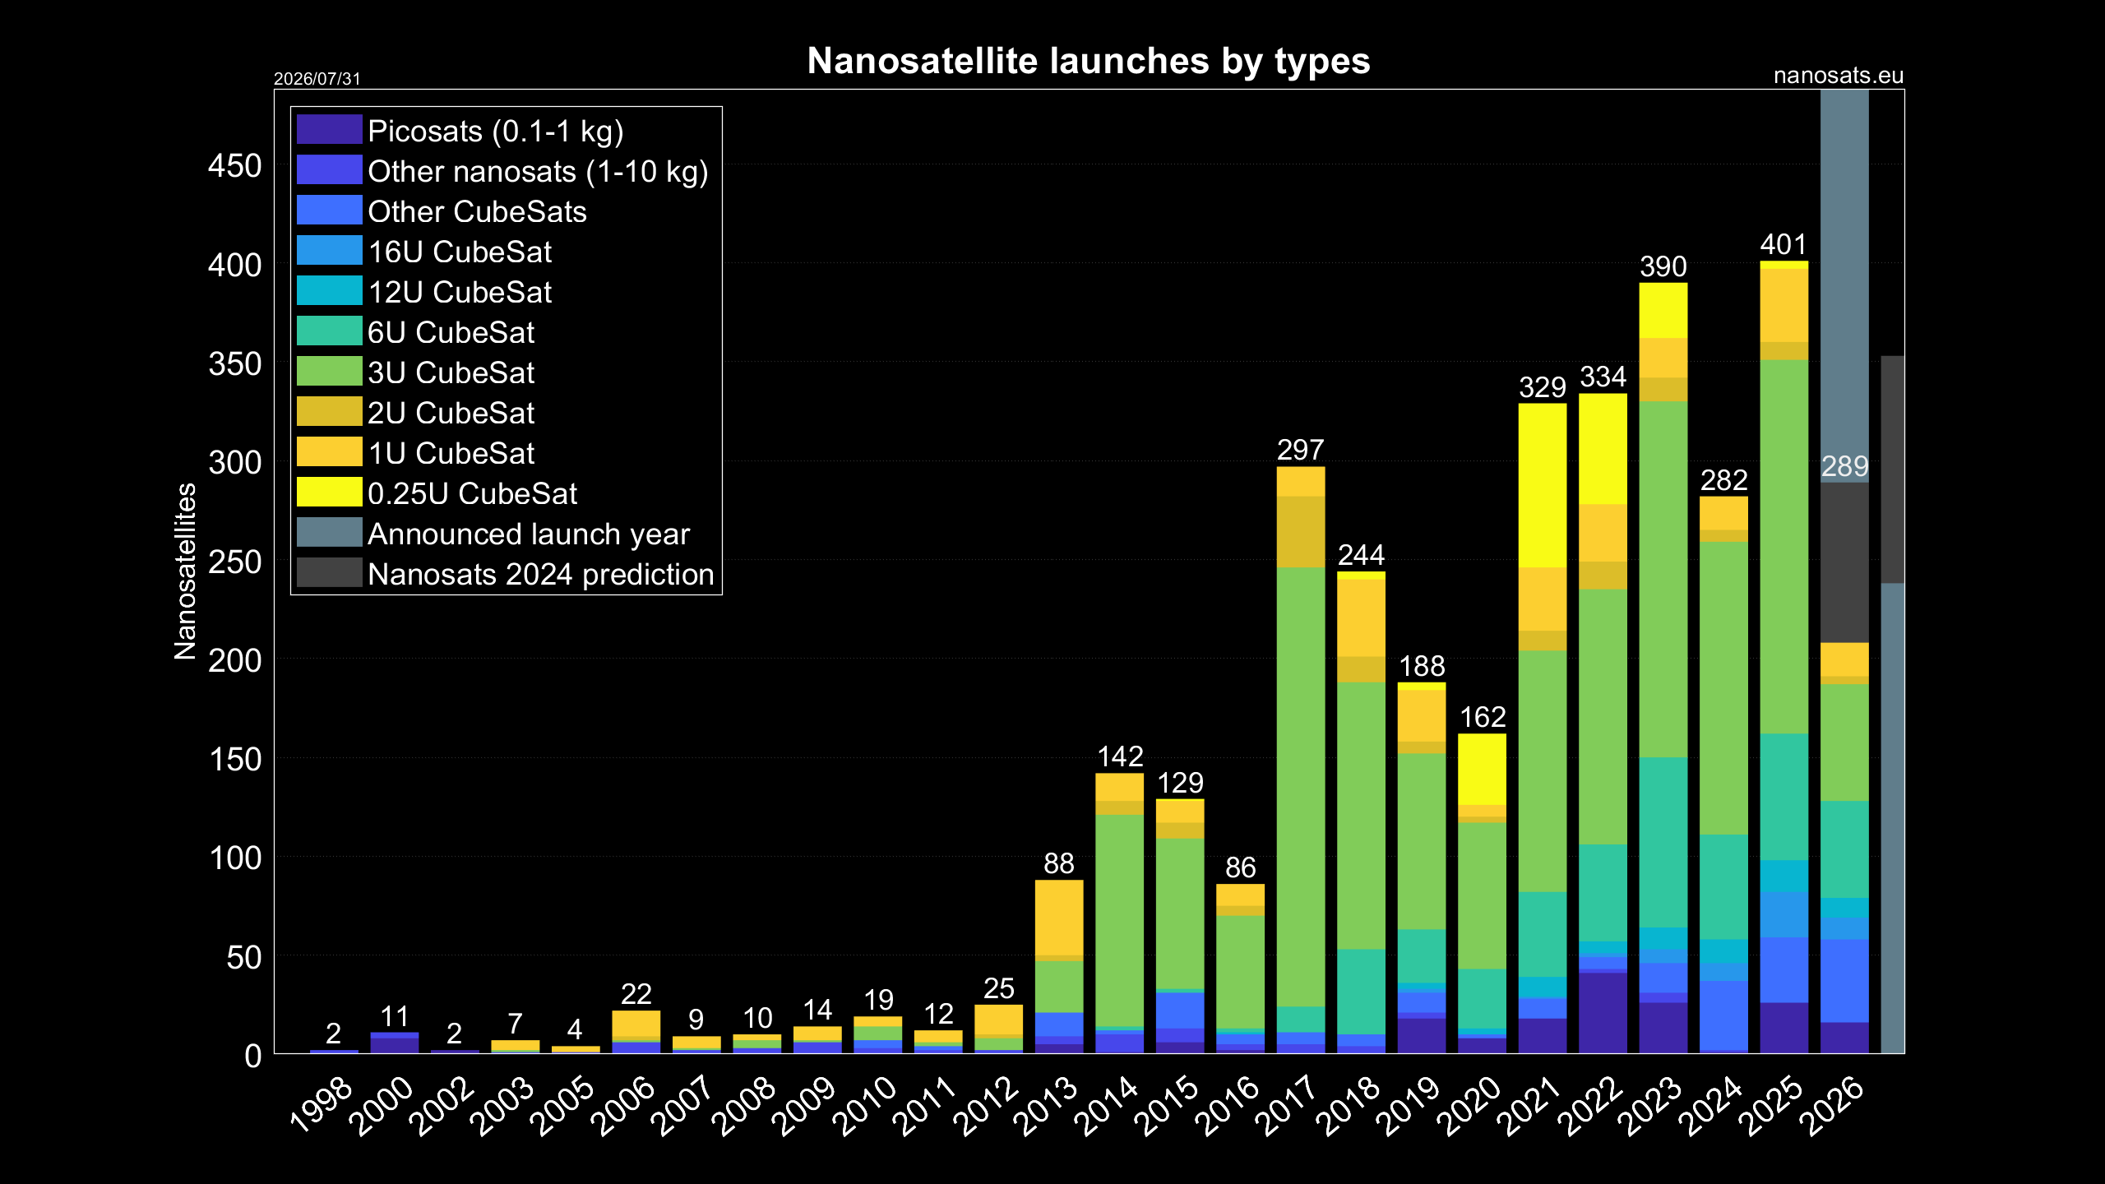Pick the 3U CubeSat green legend swatch
Viewport: 2105px width, 1184px height.
point(329,372)
